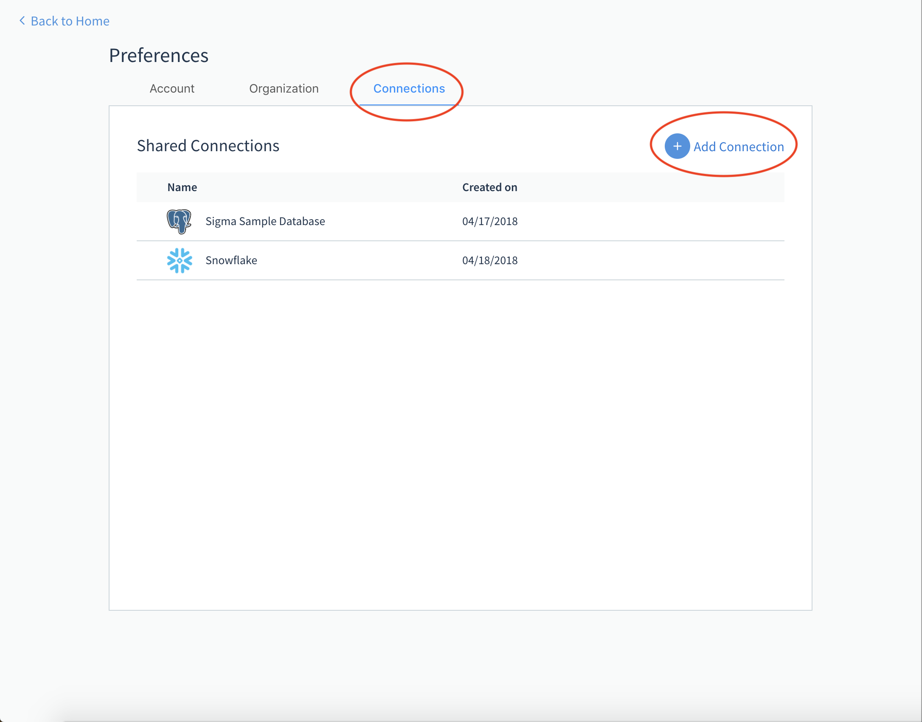The height and width of the screenshot is (722, 922).
Task: Click the PostgreSQL elephant icon
Action: [179, 221]
